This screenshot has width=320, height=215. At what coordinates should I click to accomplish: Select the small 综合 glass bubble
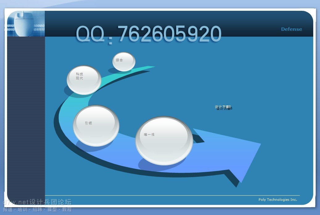[123, 62]
